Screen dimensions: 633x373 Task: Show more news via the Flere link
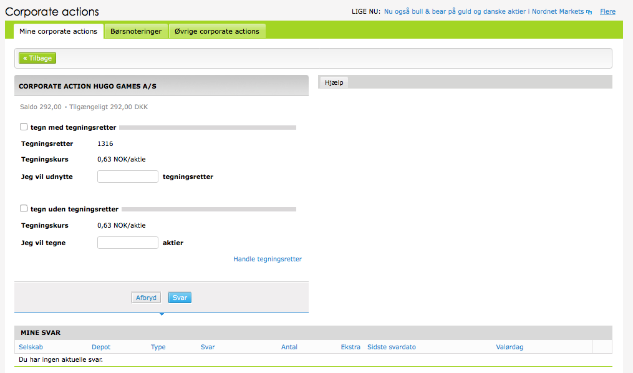[x=607, y=11]
